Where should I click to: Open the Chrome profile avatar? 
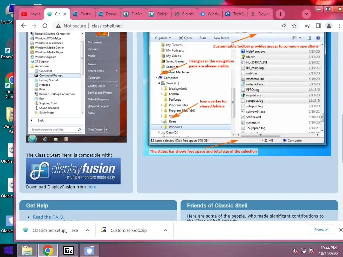(x=329, y=26)
